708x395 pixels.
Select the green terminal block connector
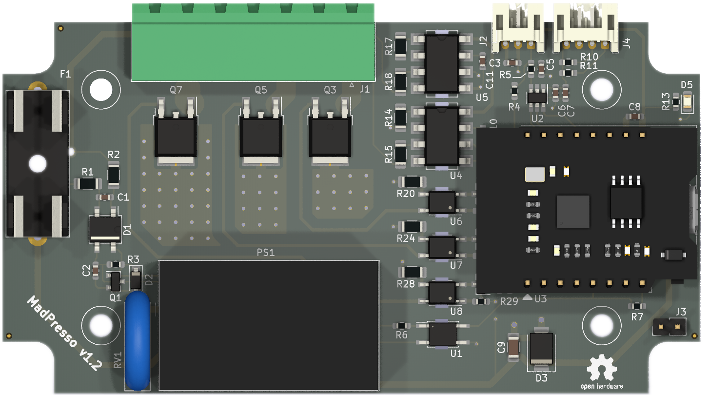pyautogui.click(x=254, y=41)
